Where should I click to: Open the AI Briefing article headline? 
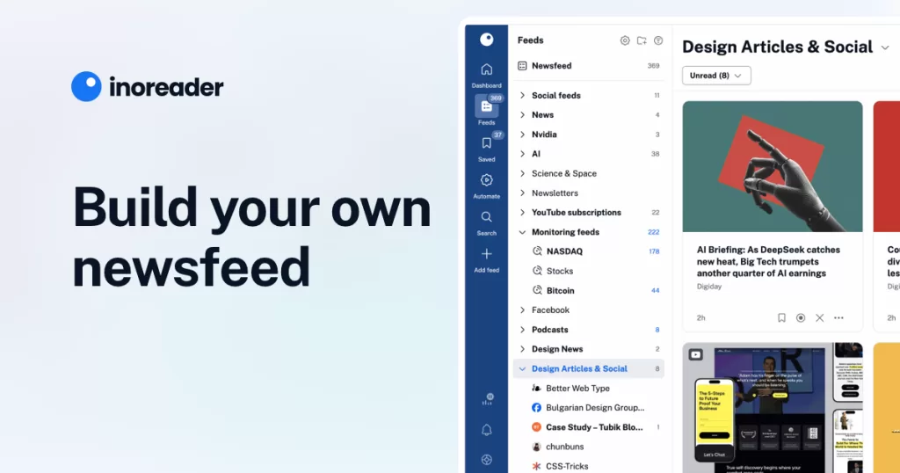(767, 261)
